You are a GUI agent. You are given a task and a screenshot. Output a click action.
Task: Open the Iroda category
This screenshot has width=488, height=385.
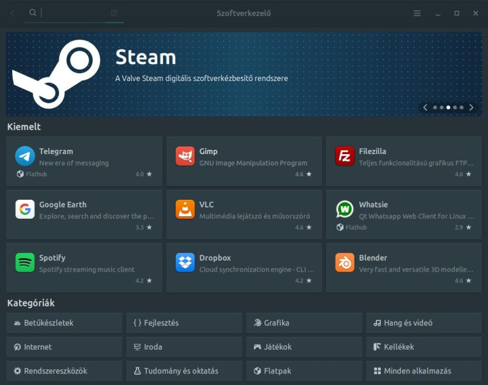click(x=184, y=347)
